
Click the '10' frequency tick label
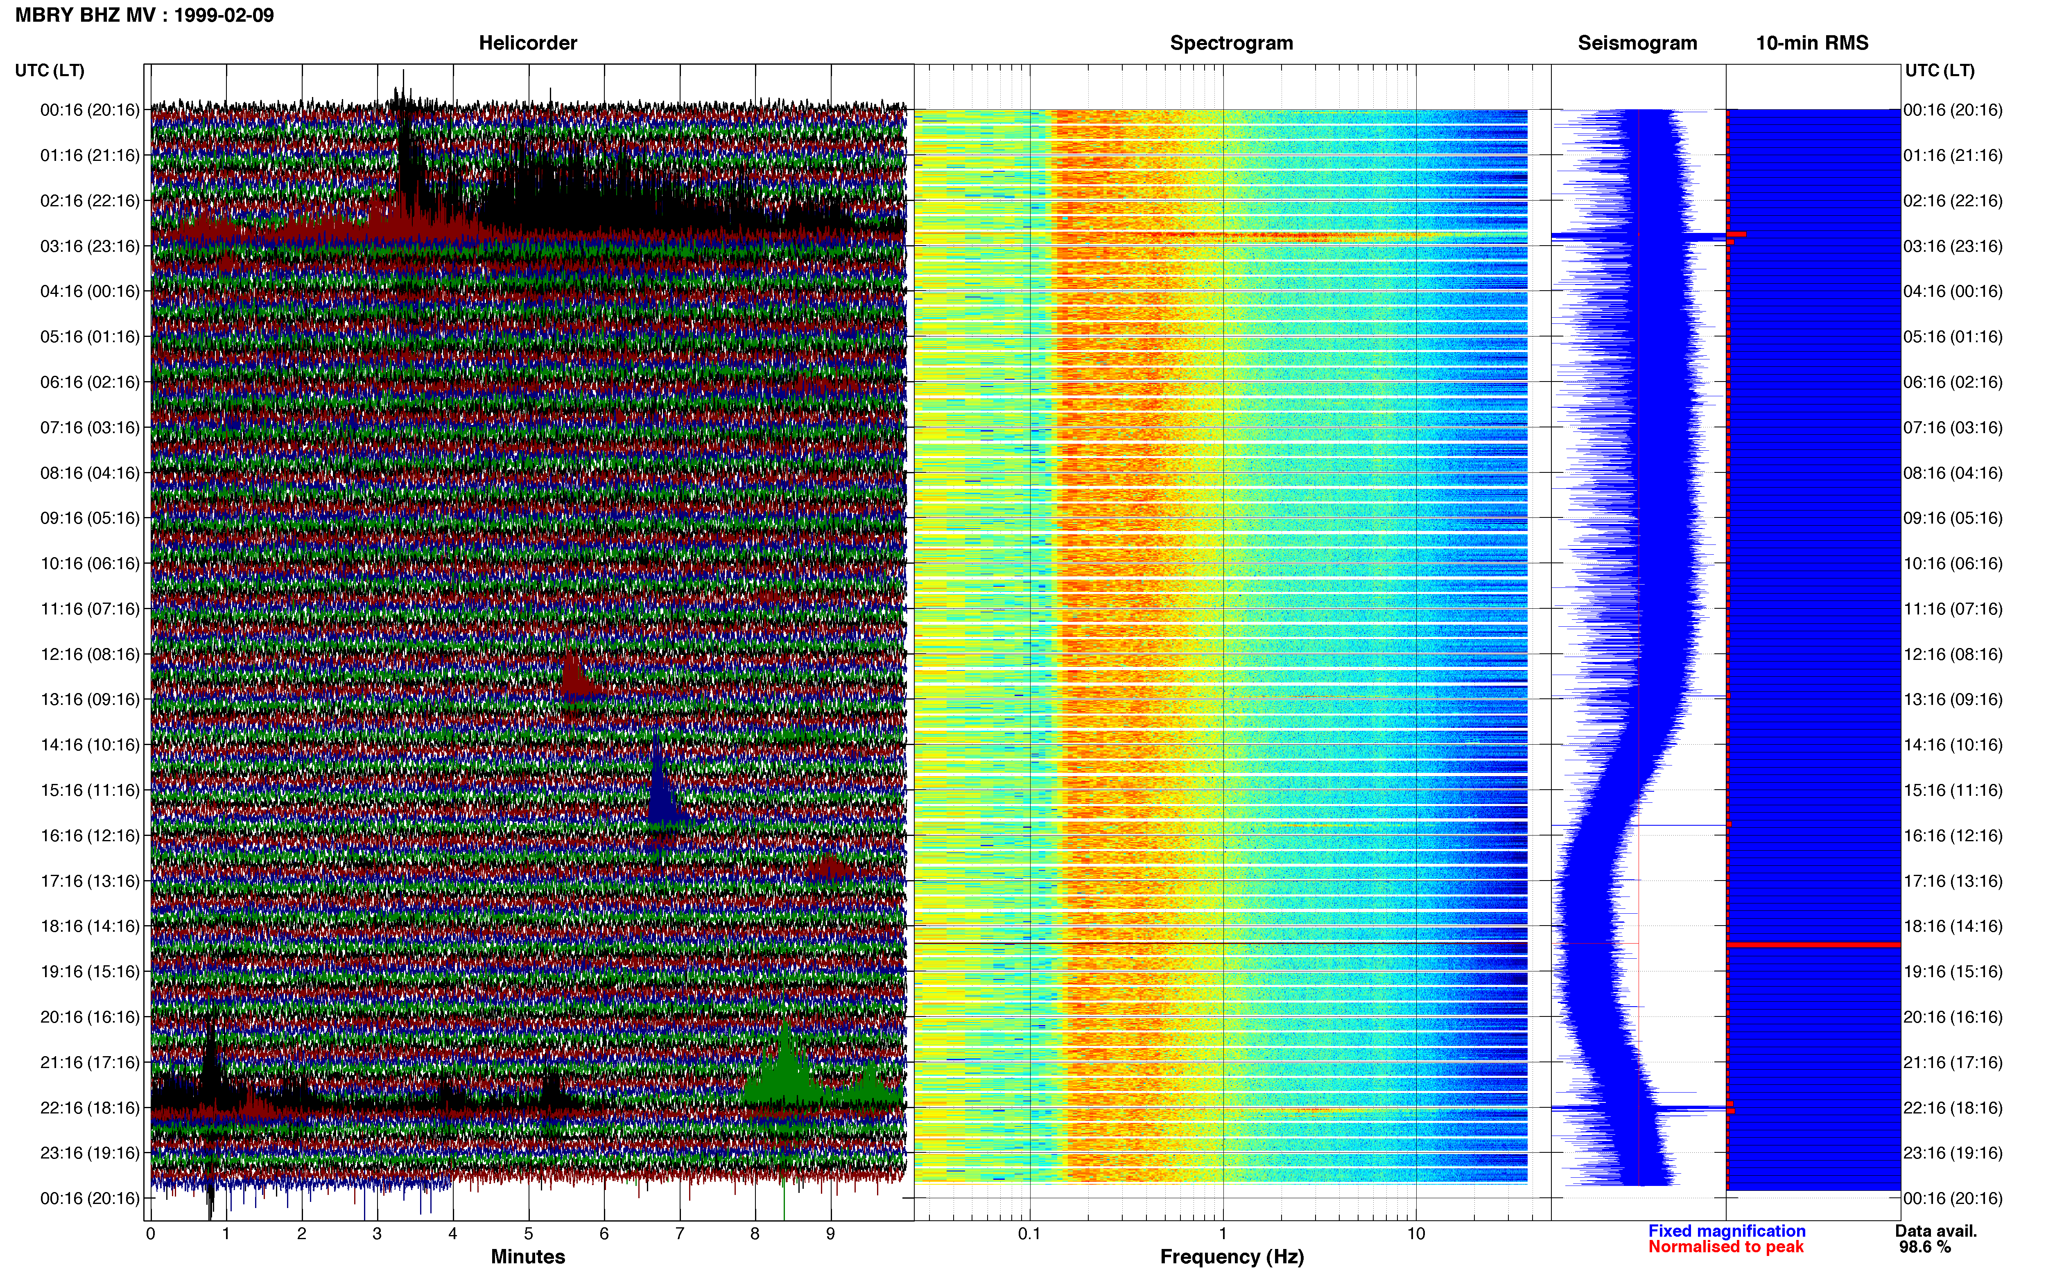tap(1416, 1234)
